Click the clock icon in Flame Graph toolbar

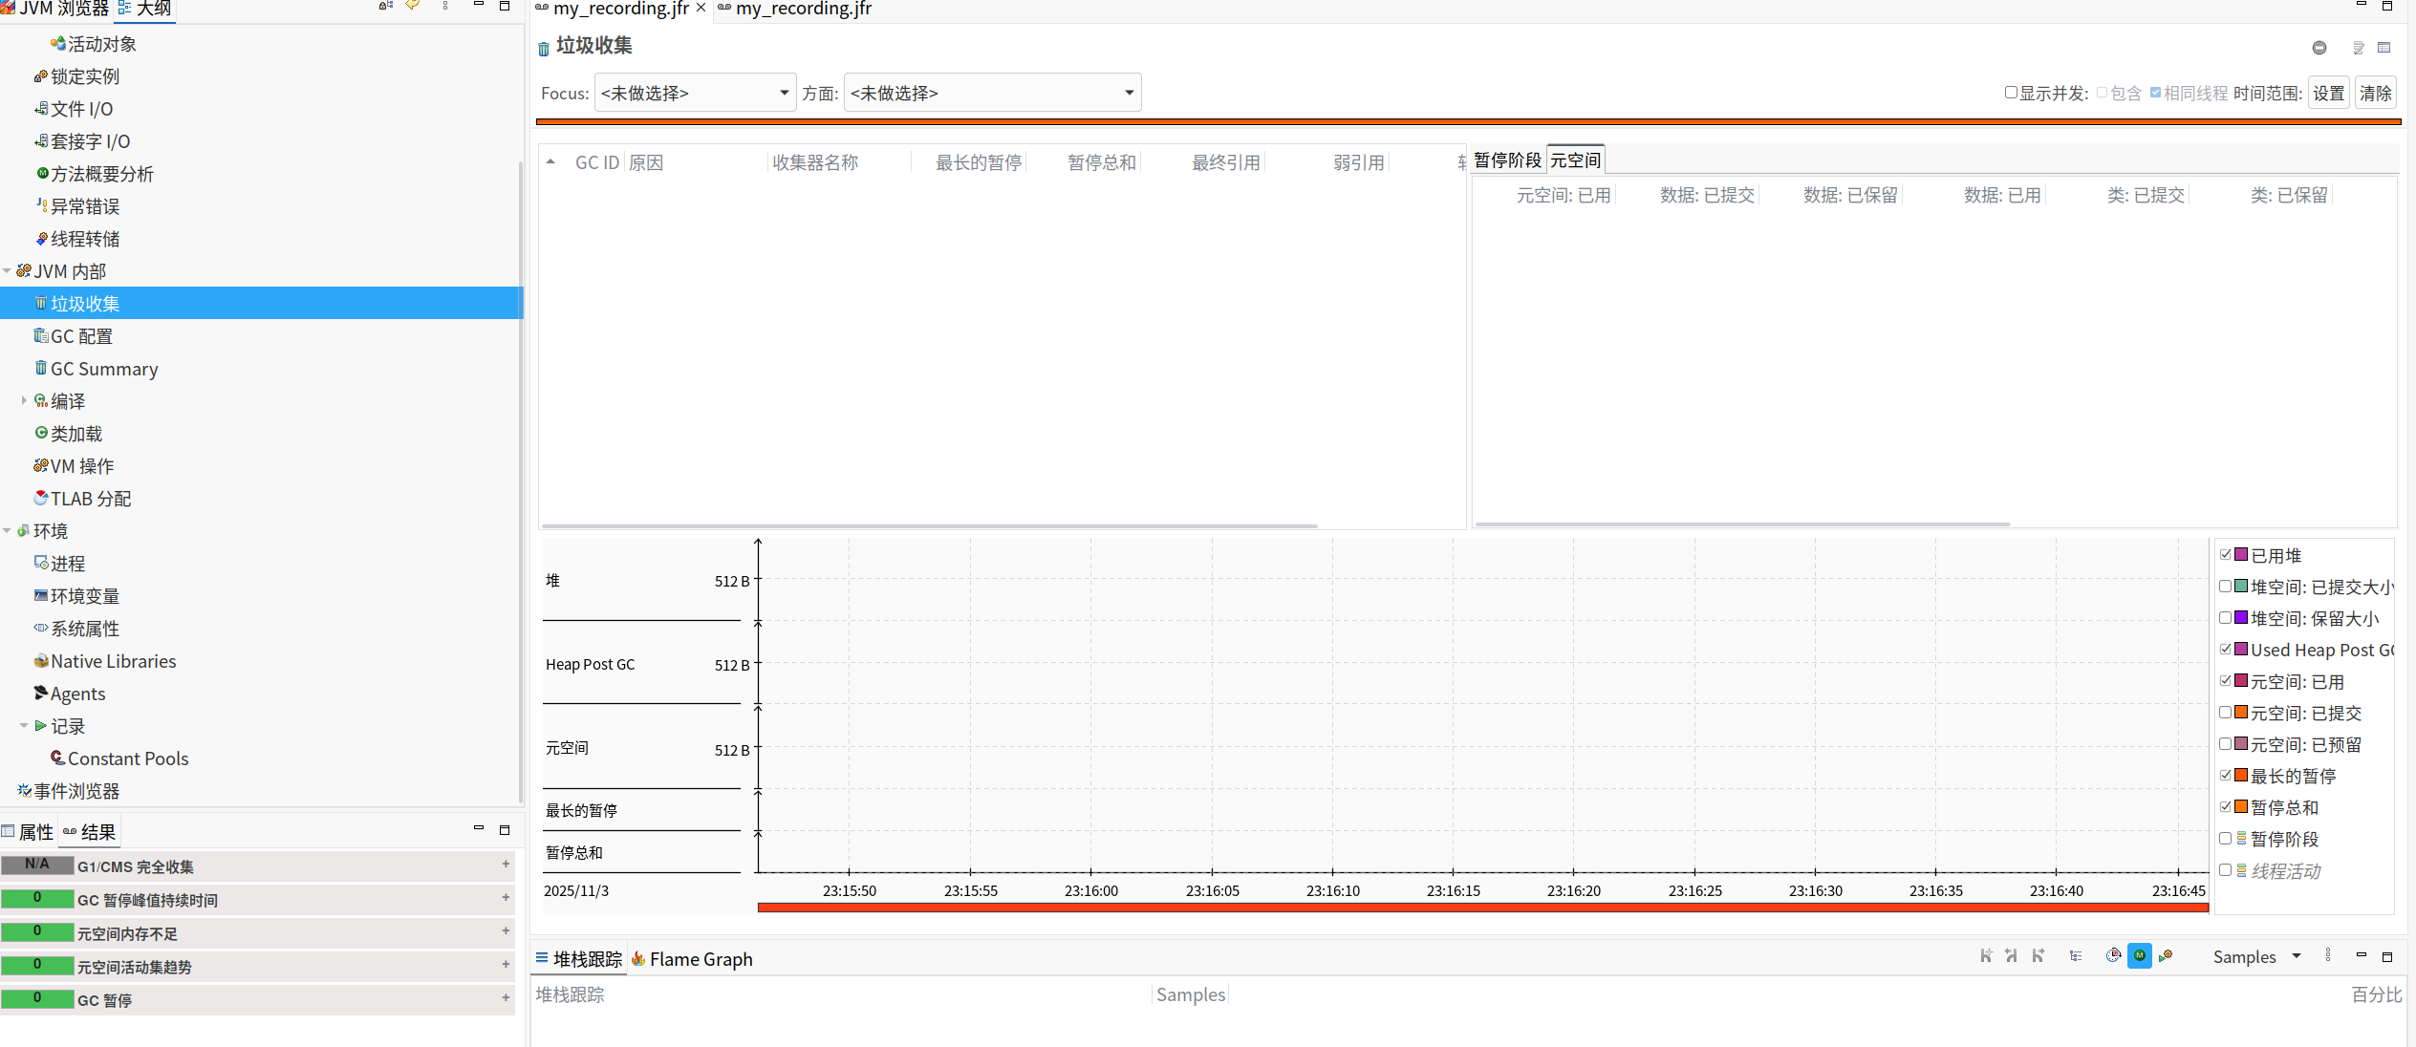2112,955
